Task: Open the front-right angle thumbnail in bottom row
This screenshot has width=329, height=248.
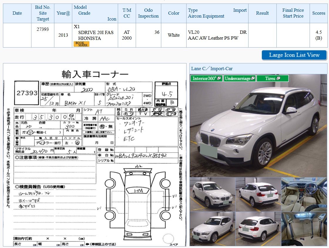Action: 212,229
